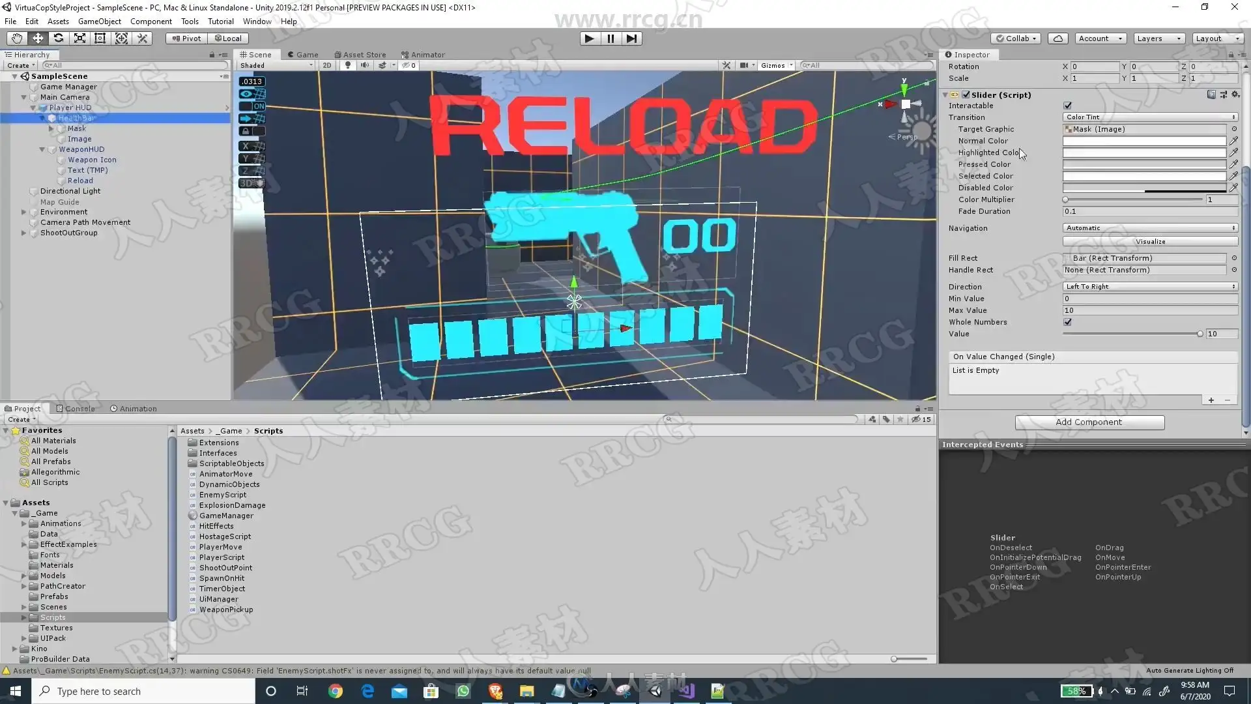
Task: Click the Visualize navigation button
Action: tap(1150, 242)
